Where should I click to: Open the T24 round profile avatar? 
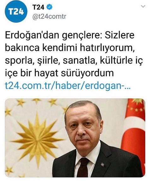pos(16,11)
